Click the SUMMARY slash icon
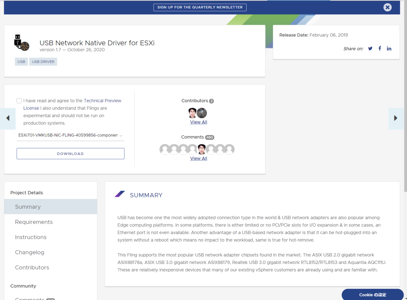Screen dimensions: 407x300 (120, 194)
